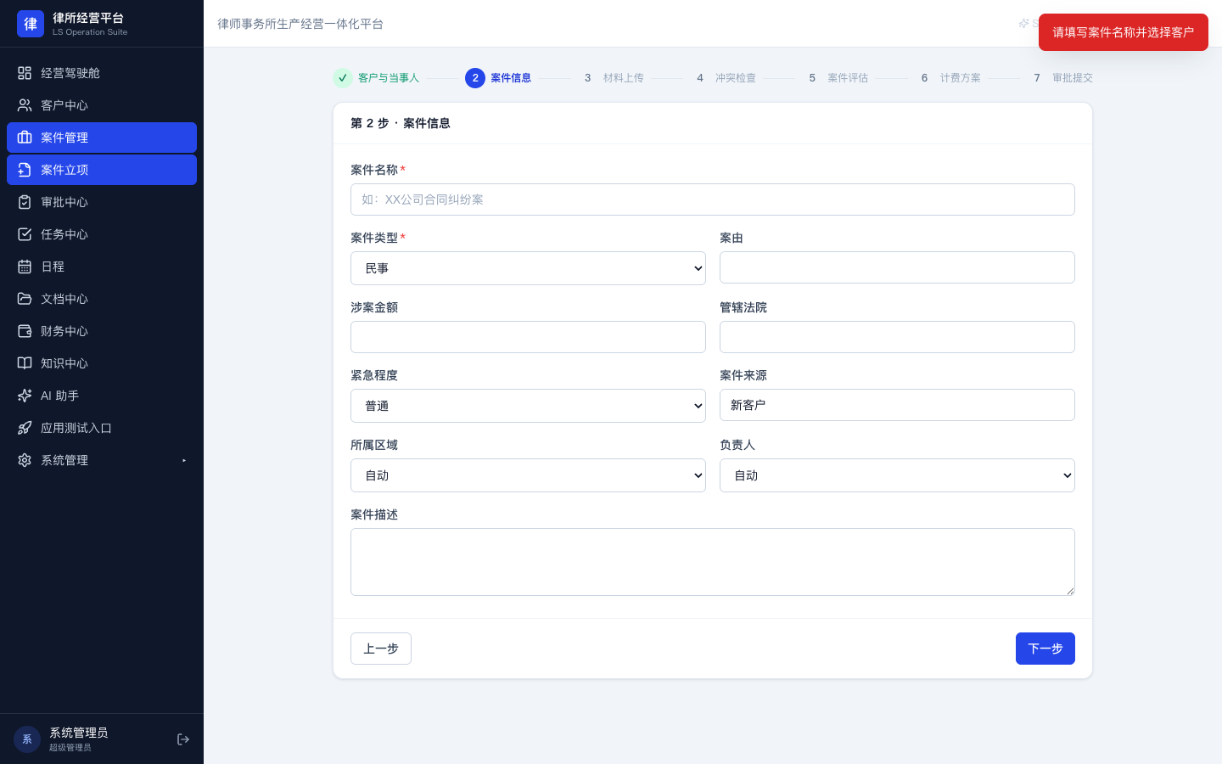Click the 日程 calendar icon
The width and height of the screenshot is (1222, 764).
coord(25,267)
